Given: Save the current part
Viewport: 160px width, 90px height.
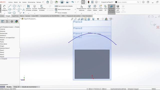Looking at the screenshot, I should point(62,2).
